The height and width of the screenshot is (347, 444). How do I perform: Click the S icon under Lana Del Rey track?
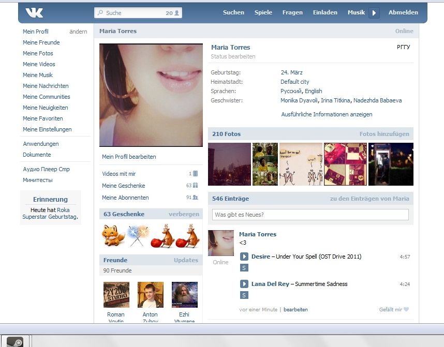244,295
